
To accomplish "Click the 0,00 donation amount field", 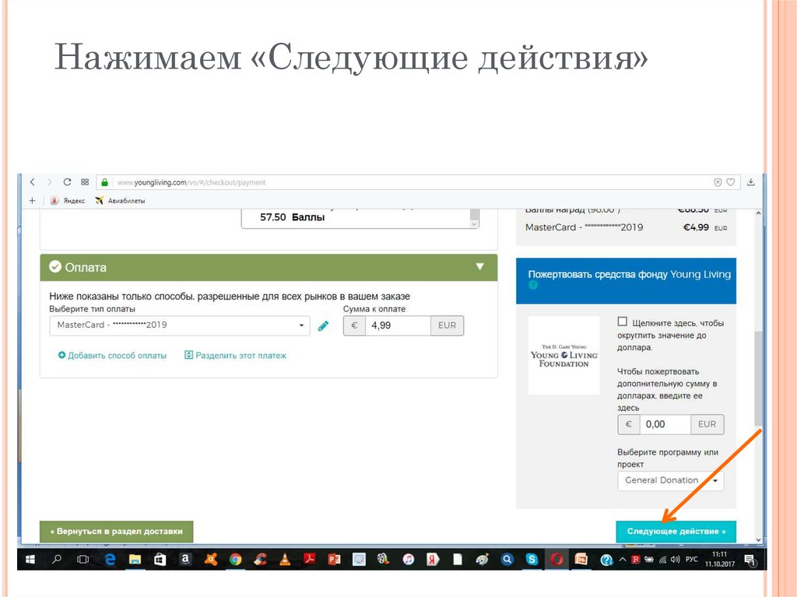I will (665, 424).
